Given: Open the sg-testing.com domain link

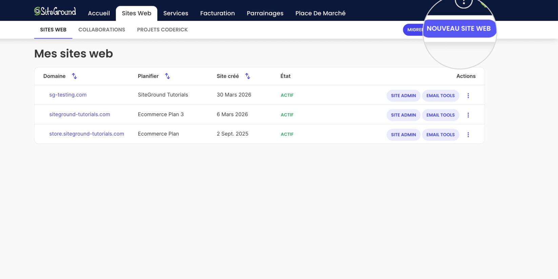Looking at the screenshot, I should pyautogui.click(x=68, y=95).
